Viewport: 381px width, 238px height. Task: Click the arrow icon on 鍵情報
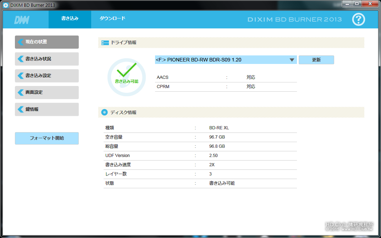pos(21,109)
